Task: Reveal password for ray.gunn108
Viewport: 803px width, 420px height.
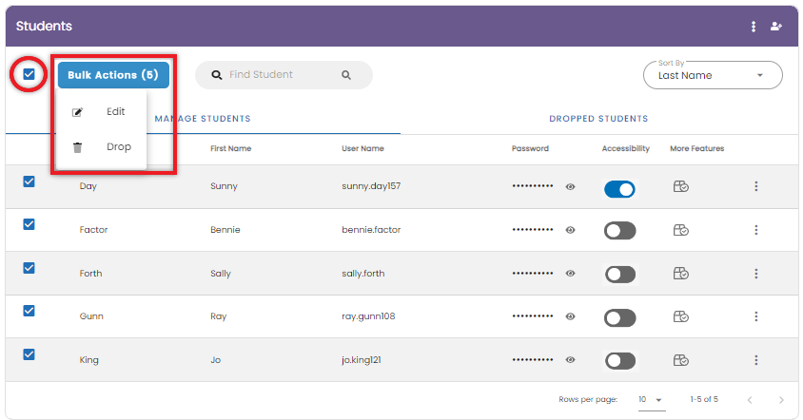Action: pos(570,316)
